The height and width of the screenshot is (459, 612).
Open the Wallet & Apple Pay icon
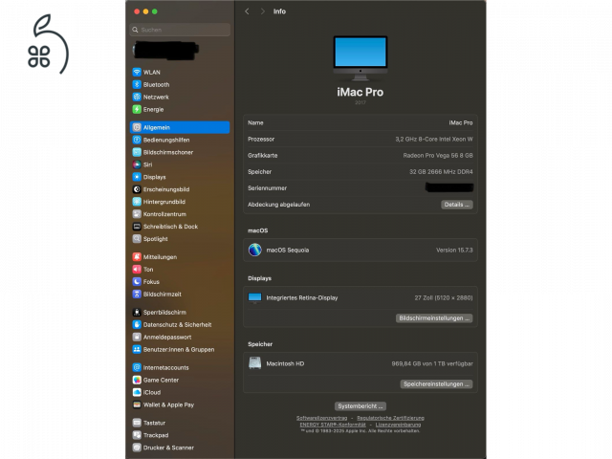[x=137, y=404]
